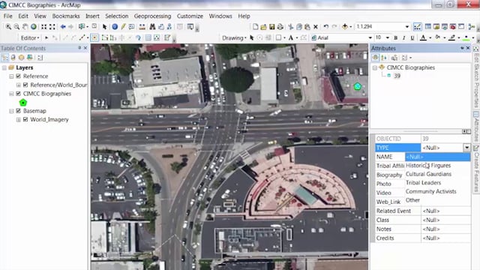Click the Edit Vertices icon in Editor toolbar
Image resolution: width=480 pixels, height=270 pixels.
pyautogui.click(x=105, y=37)
